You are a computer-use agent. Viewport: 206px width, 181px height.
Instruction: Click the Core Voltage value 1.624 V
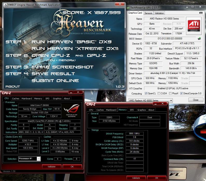click(x=54, y=116)
